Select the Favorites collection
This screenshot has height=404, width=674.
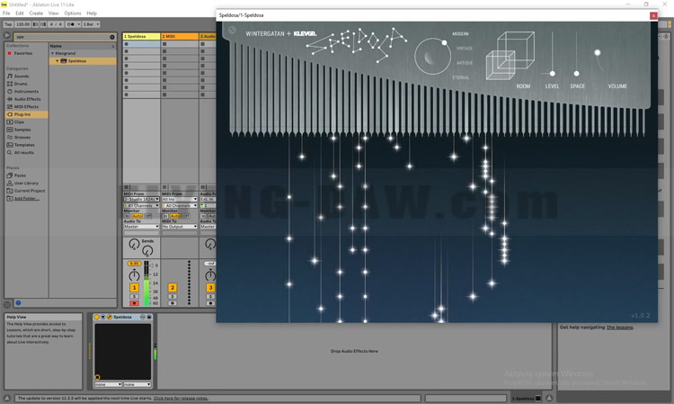(x=22, y=53)
